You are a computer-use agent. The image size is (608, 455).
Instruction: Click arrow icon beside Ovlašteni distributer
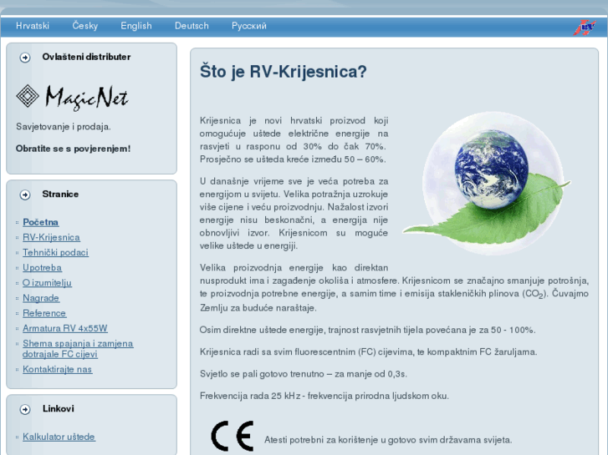[25, 58]
